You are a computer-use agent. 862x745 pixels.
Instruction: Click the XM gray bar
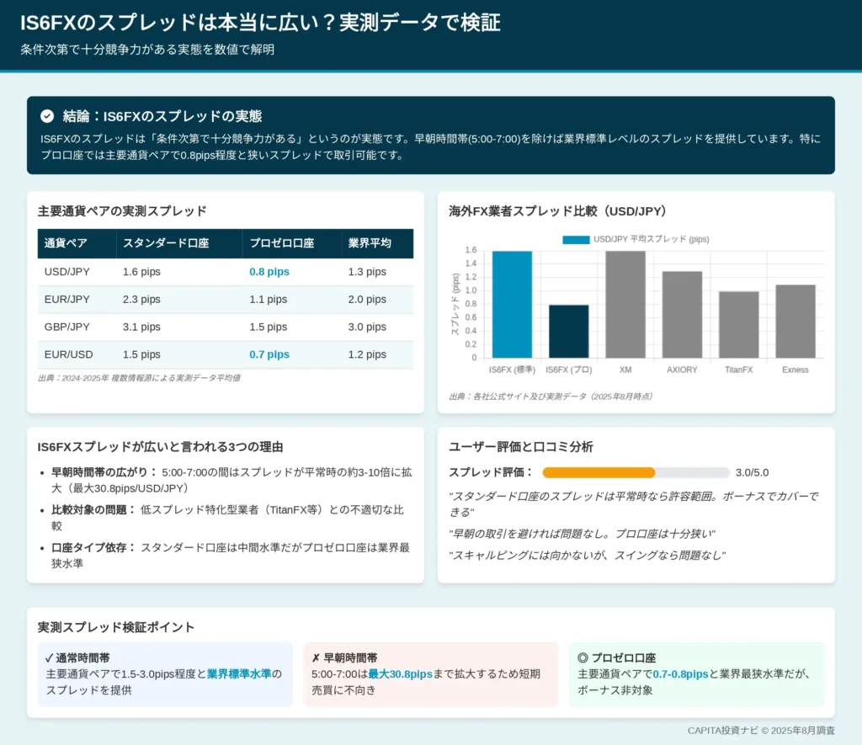(x=625, y=305)
